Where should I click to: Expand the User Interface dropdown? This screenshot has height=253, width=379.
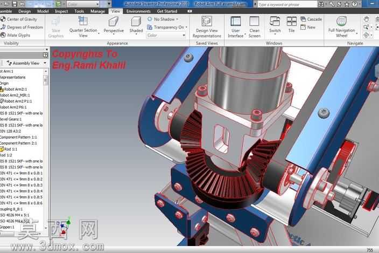[245, 35]
